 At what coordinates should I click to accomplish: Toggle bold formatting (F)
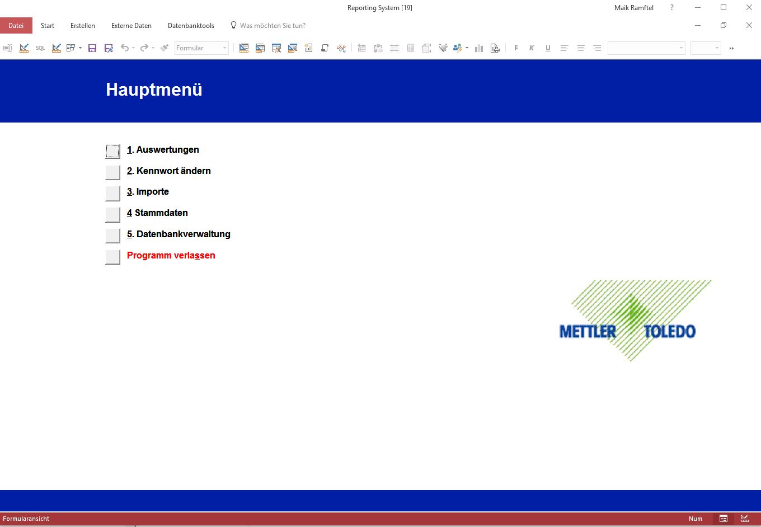coord(516,48)
